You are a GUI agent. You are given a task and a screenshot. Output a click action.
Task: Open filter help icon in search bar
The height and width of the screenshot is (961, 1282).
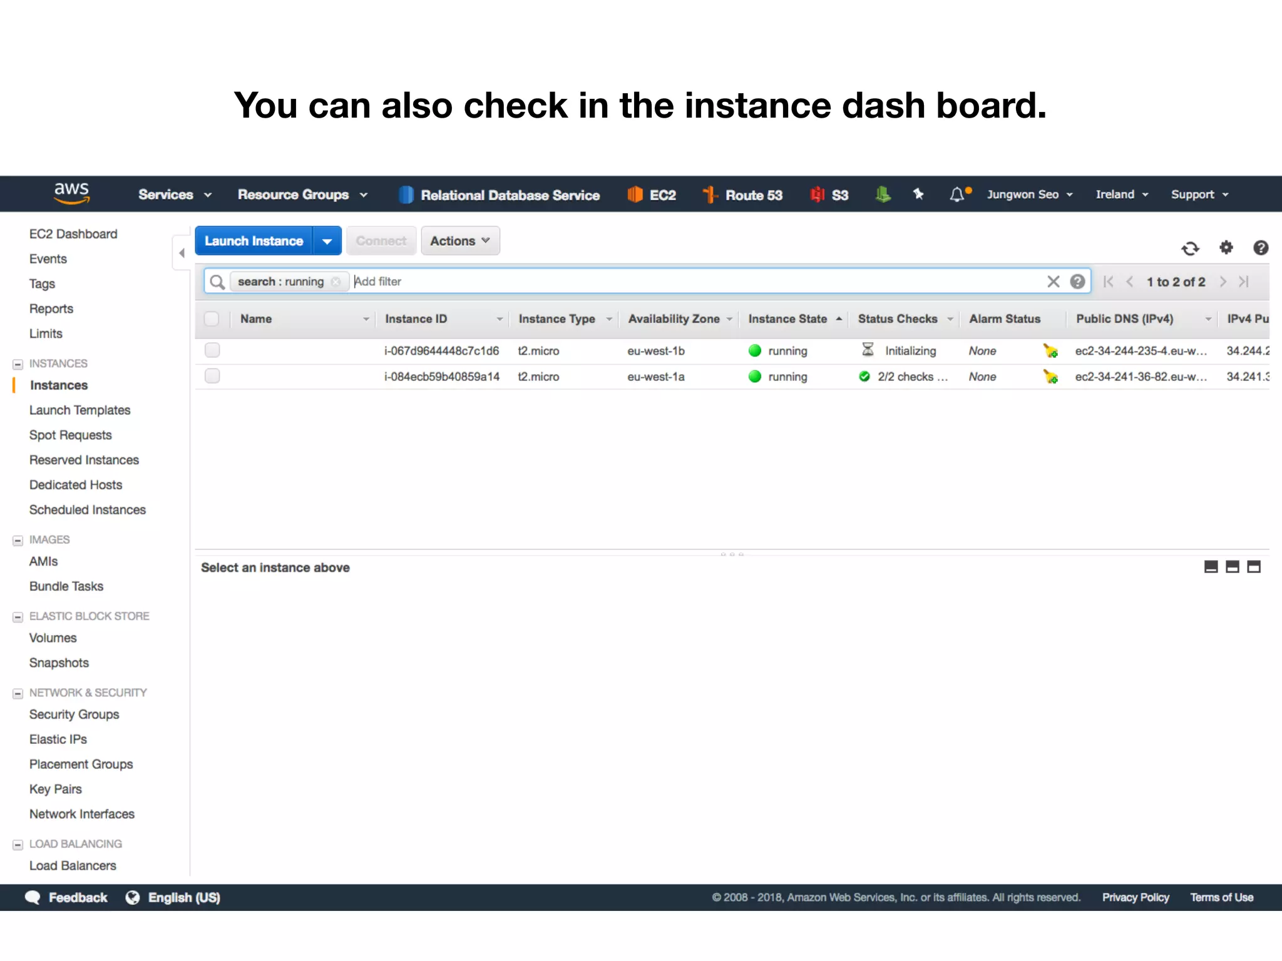pos(1077,282)
